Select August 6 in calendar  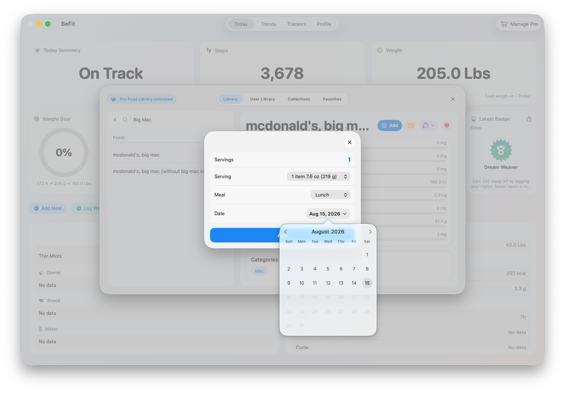pyautogui.click(x=341, y=269)
